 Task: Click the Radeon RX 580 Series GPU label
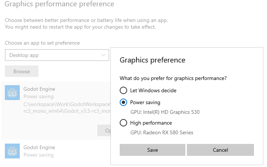161,132
